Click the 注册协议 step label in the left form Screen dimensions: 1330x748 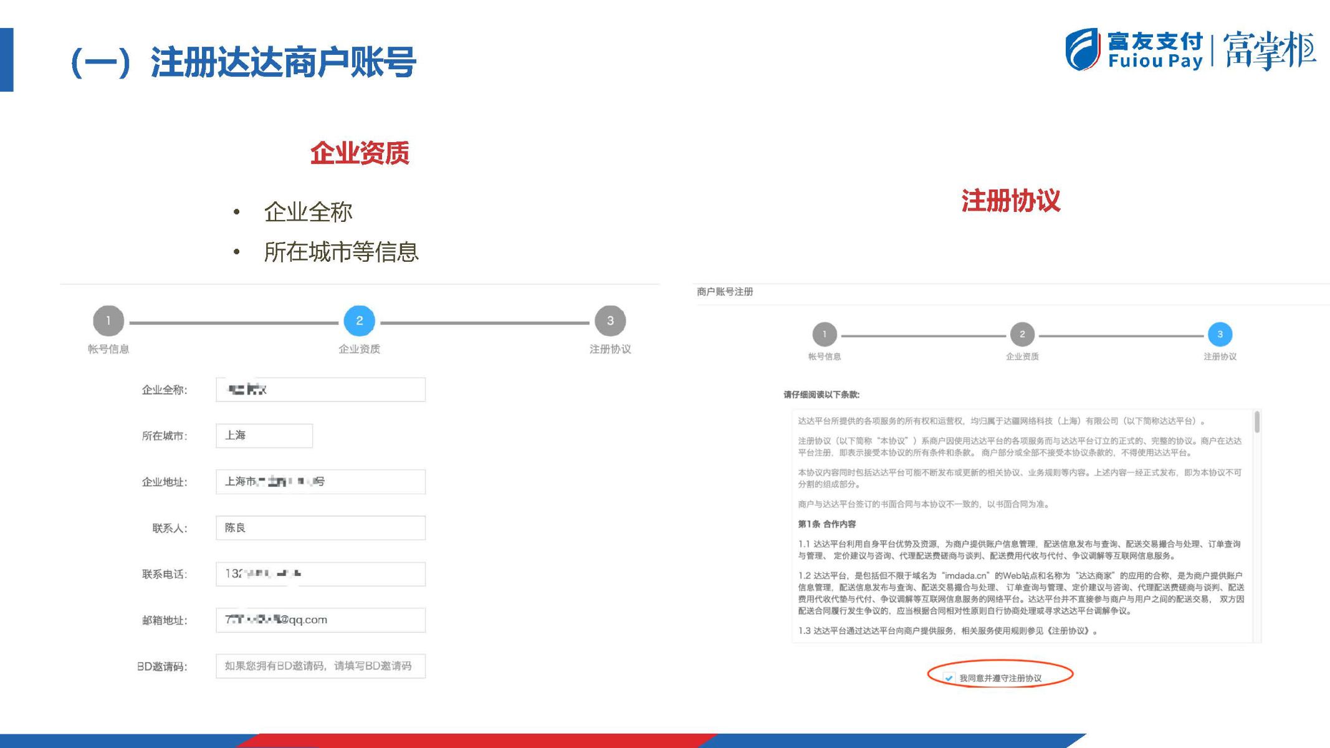[610, 349]
